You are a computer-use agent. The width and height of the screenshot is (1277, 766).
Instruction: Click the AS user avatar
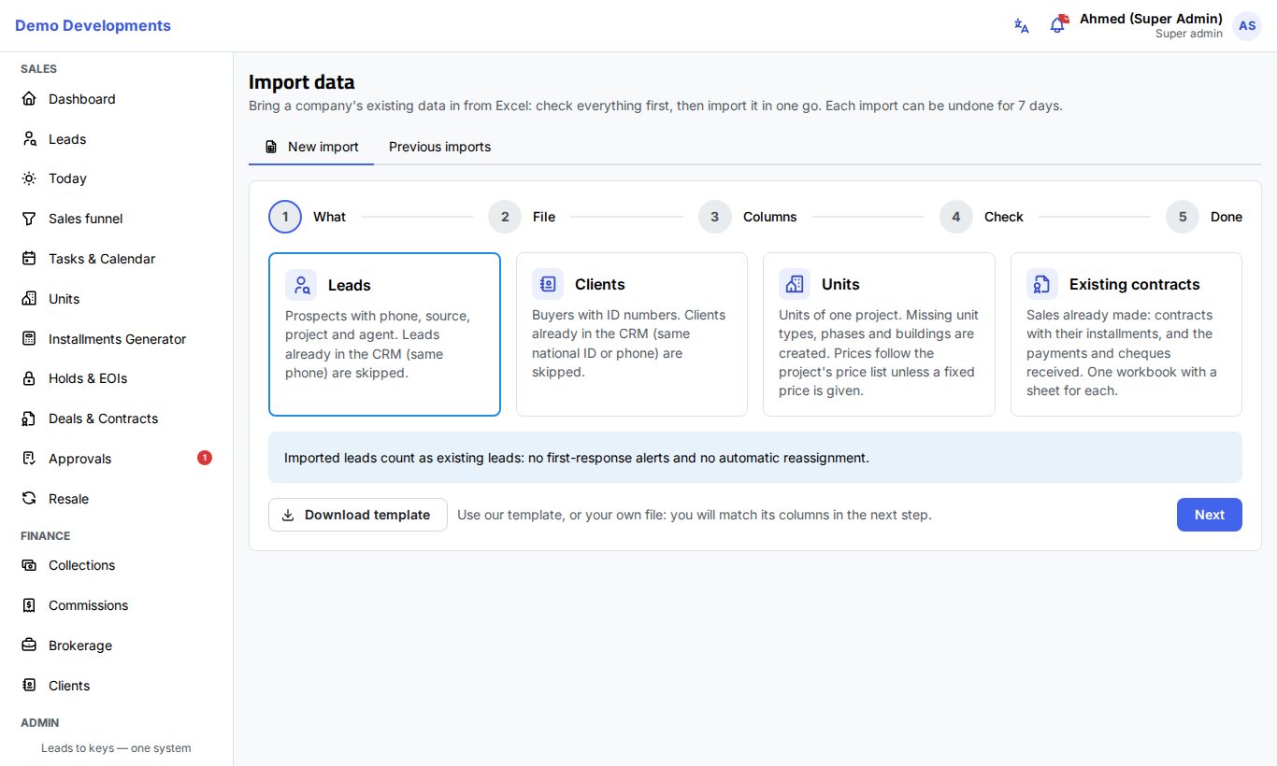[x=1247, y=26]
